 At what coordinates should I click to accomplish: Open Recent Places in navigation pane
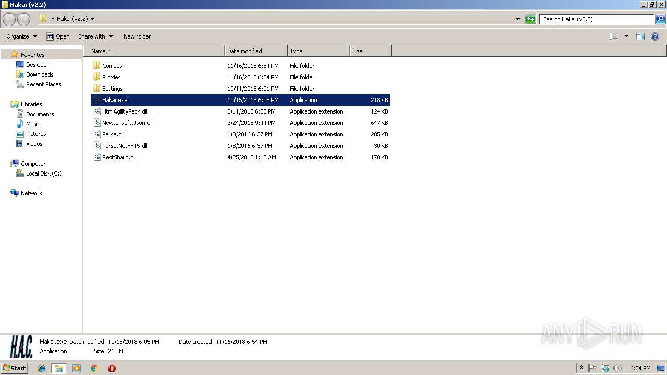(43, 84)
